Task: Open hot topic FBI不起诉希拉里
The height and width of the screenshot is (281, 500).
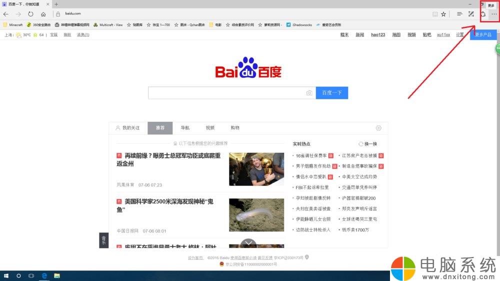Action: [x=312, y=188]
